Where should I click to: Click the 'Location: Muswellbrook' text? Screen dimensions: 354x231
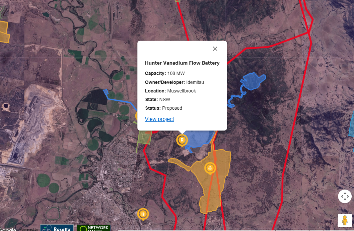coord(171,91)
